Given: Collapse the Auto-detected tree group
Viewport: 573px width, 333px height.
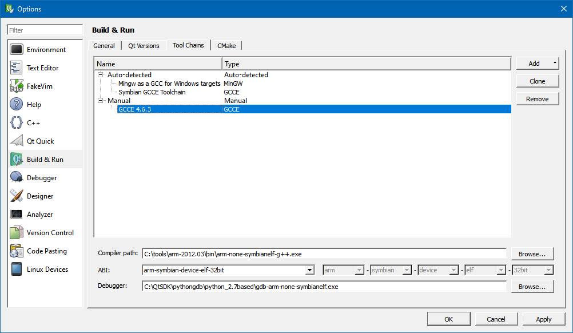Looking at the screenshot, I should (101, 75).
